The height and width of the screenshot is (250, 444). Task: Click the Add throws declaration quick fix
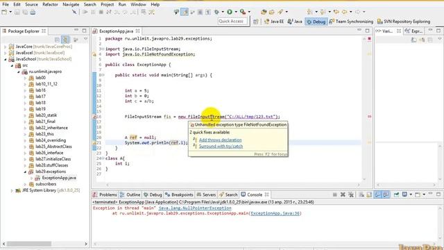coord(221,140)
